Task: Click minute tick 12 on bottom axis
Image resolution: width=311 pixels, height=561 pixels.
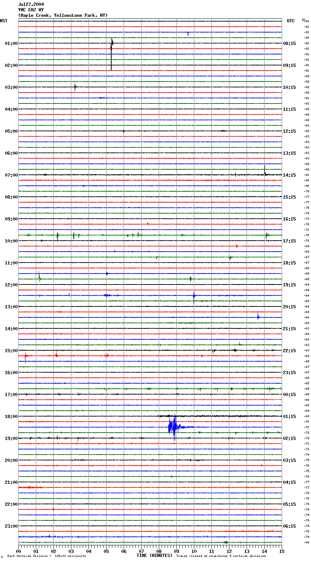Action: [x=229, y=551]
